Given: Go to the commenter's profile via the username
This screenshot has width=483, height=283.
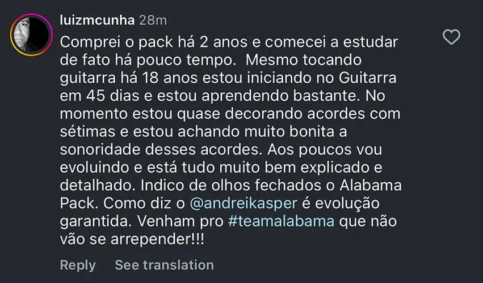Looking at the screenshot, I should (98, 20).
